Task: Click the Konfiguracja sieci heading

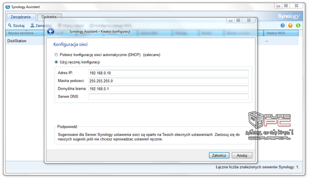Action: tap(70, 44)
